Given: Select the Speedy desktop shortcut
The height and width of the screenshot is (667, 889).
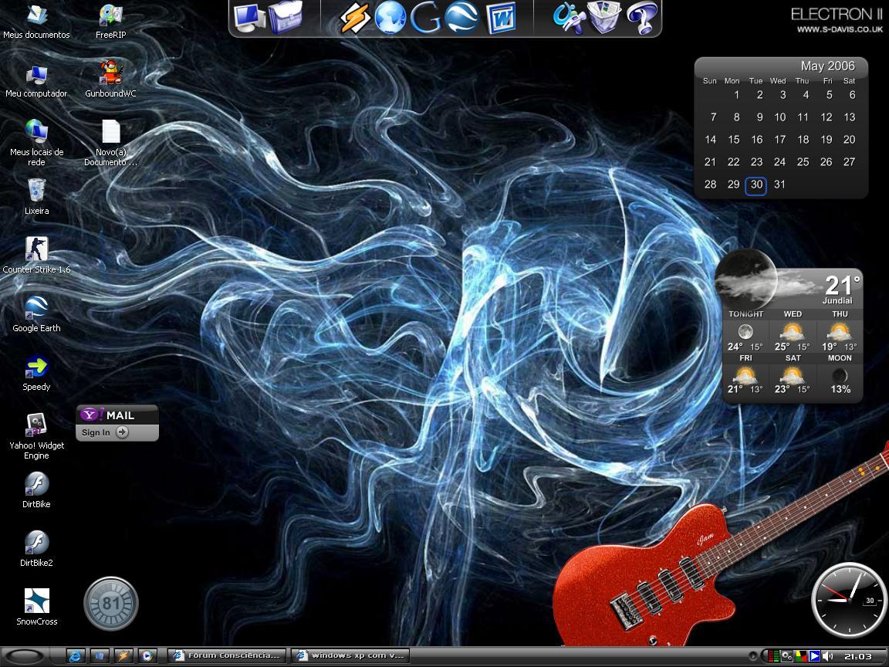Looking at the screenshot, I should point(36,373).
